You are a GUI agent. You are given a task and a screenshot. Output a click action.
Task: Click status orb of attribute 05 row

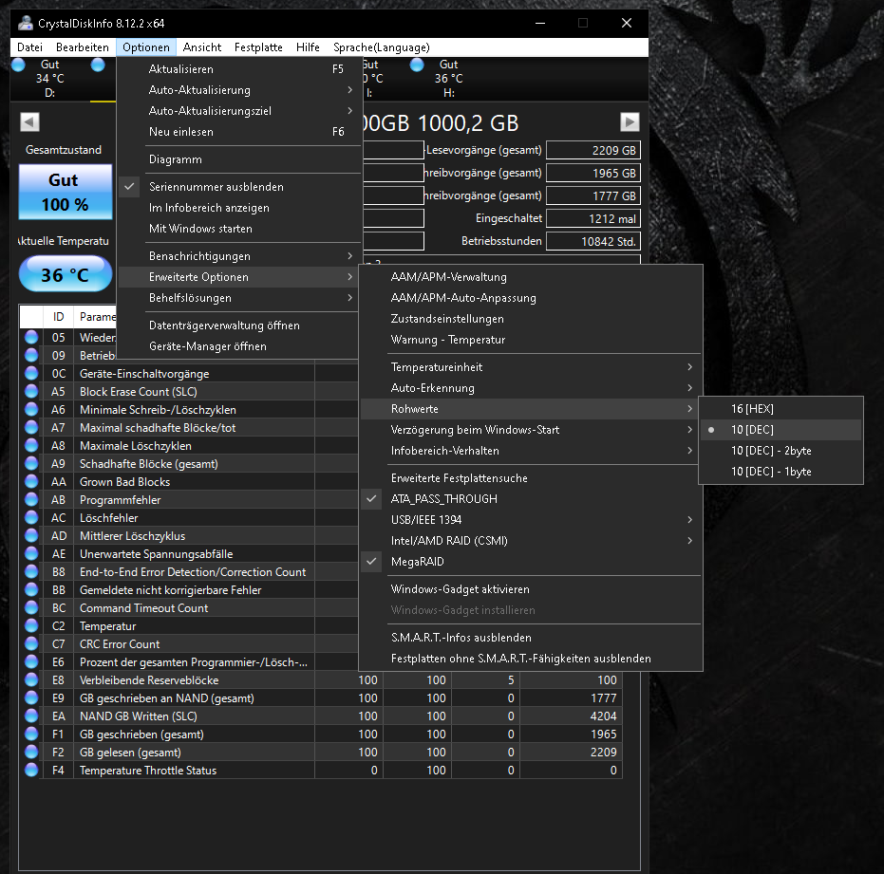[x=31, y=337]
